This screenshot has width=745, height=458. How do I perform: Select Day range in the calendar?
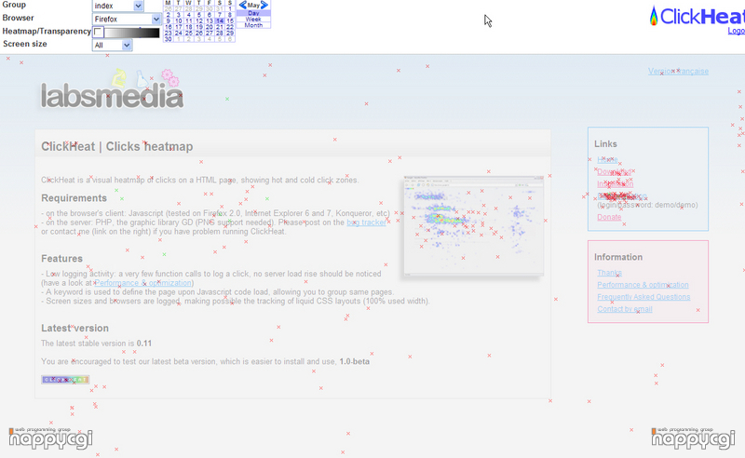253,13
